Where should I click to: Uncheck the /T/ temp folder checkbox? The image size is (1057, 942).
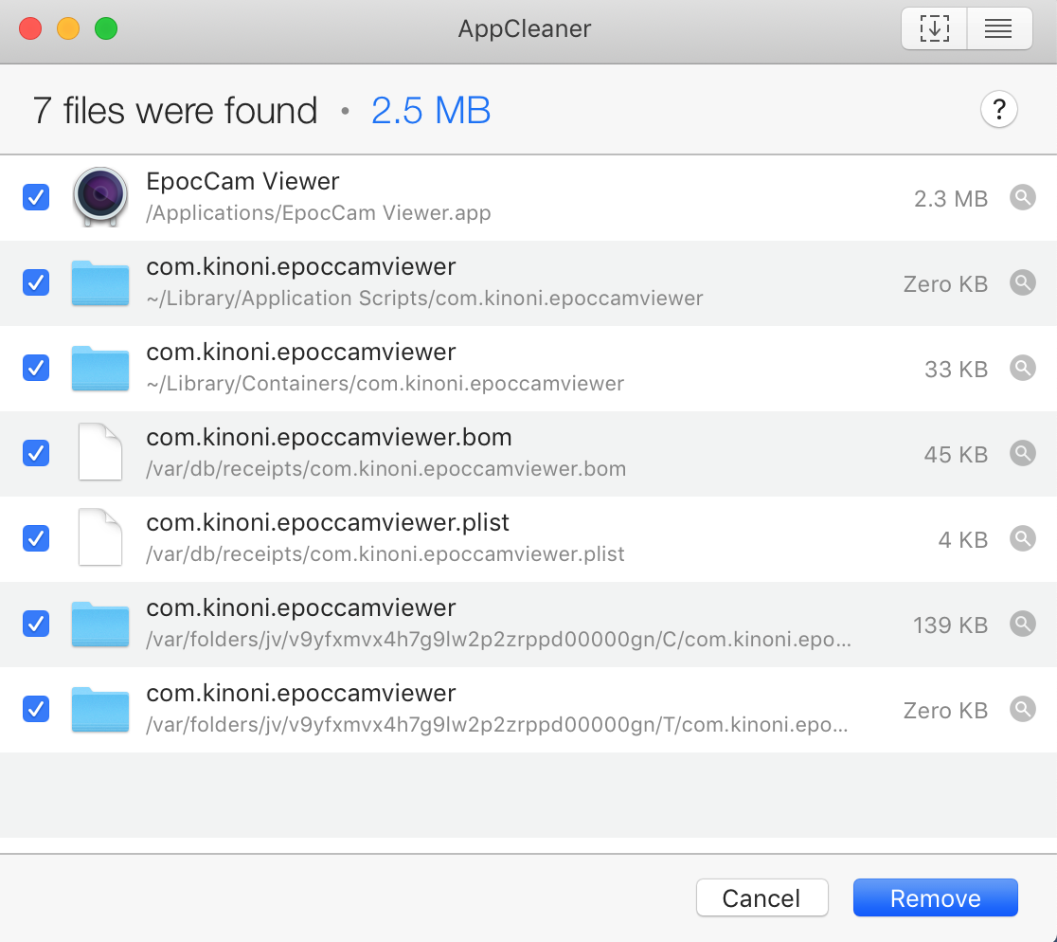36,710
